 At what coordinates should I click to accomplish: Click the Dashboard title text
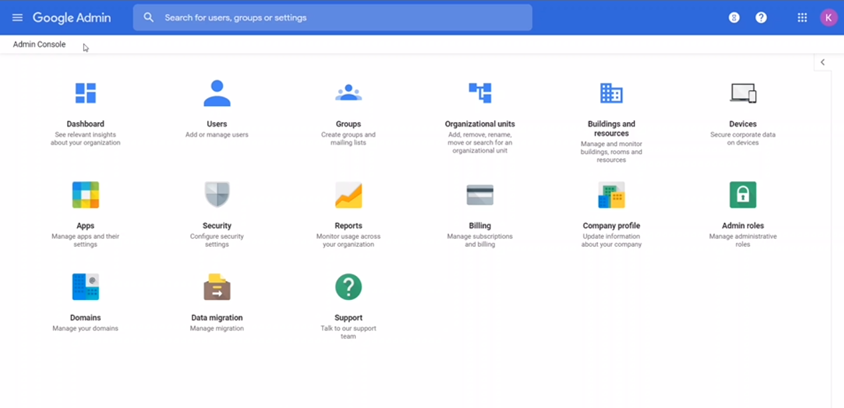tap(86, 124)
